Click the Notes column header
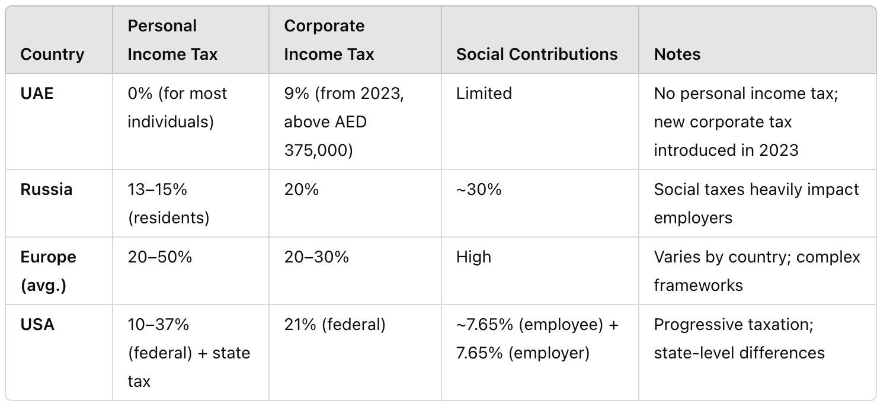 point(677,55)
